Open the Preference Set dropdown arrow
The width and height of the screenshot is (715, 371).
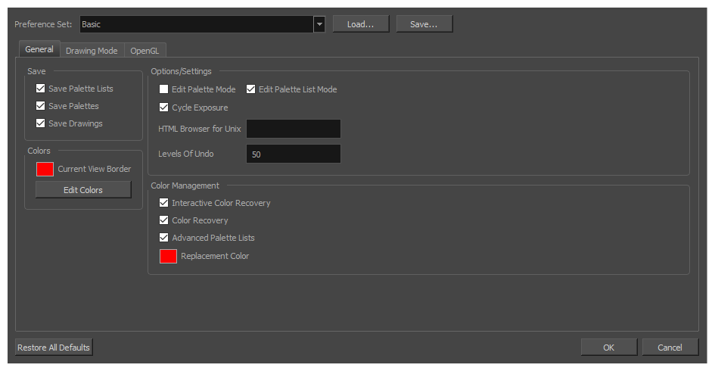click(x=319, y=24)
